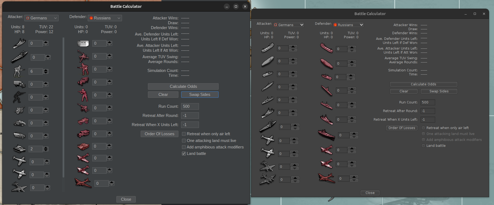Select the German supply truck icon, left window

[x=19, y=84]
